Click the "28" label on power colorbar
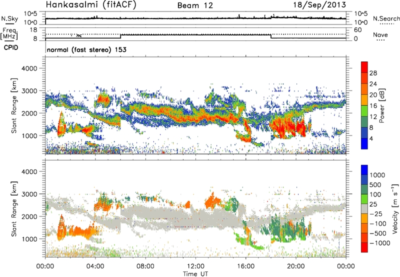This screenshot has height=277, width=400. (373, 73)
